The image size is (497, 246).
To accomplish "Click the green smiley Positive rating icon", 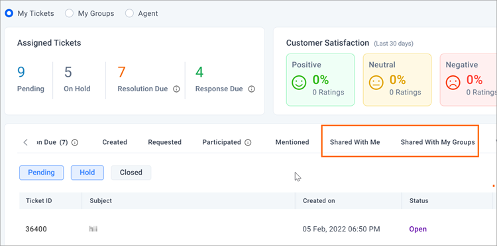I will click(299, 83).
